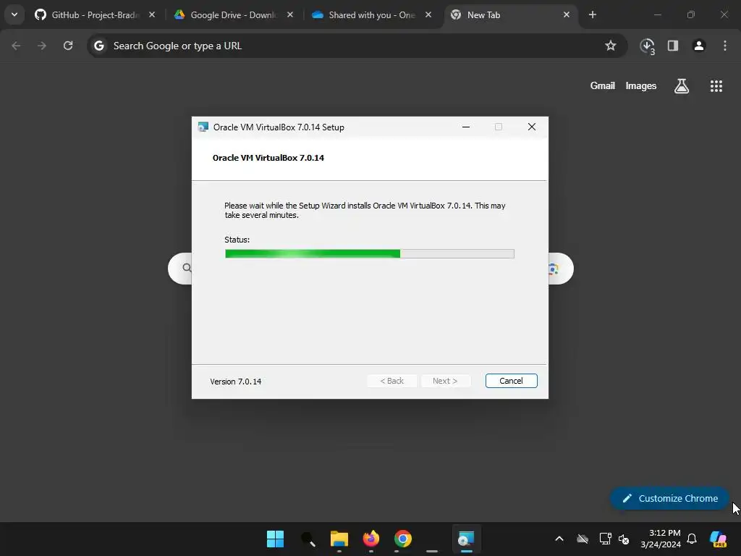Viewport: 741px width, 556px height.
Task: Click the setup installation progress bar
Action: pyautogui.click(x=370, y=254)
